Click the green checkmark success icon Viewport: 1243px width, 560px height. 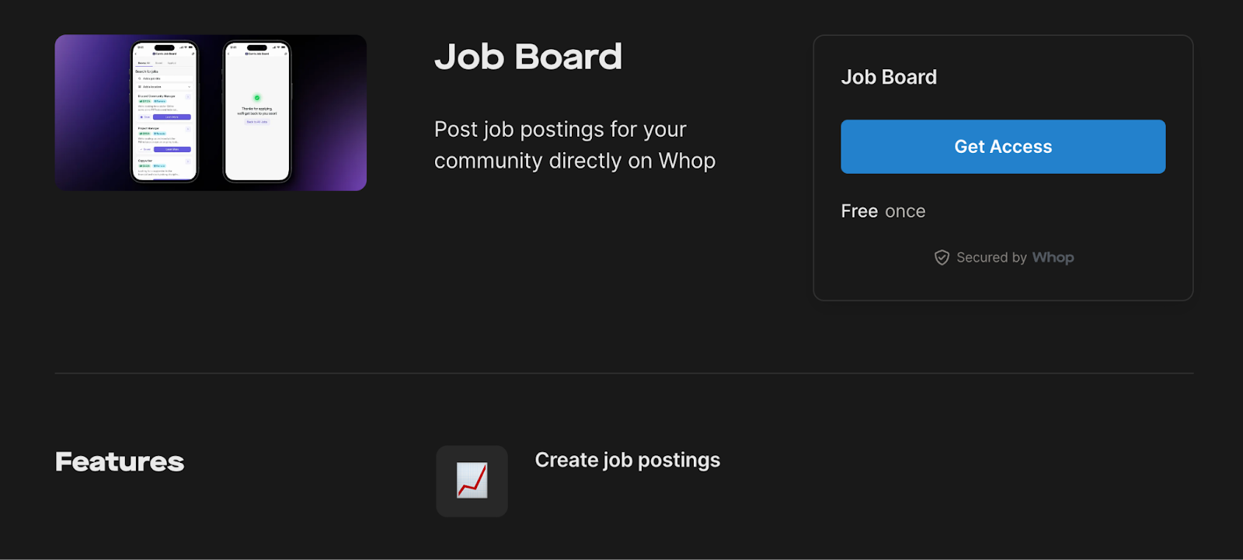pos(257,98)
